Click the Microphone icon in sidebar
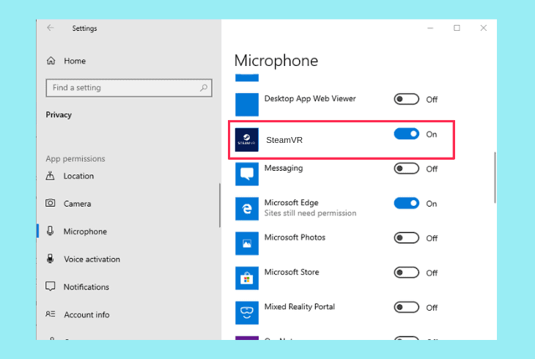Image resolution: width=535 pixels, height=359 pixels. pos(50,231)
